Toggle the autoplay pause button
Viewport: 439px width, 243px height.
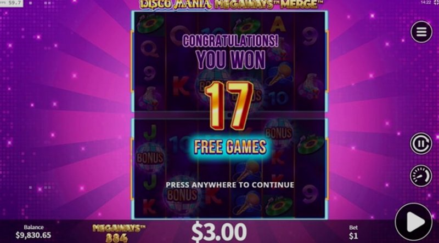(x=421, y=144)
